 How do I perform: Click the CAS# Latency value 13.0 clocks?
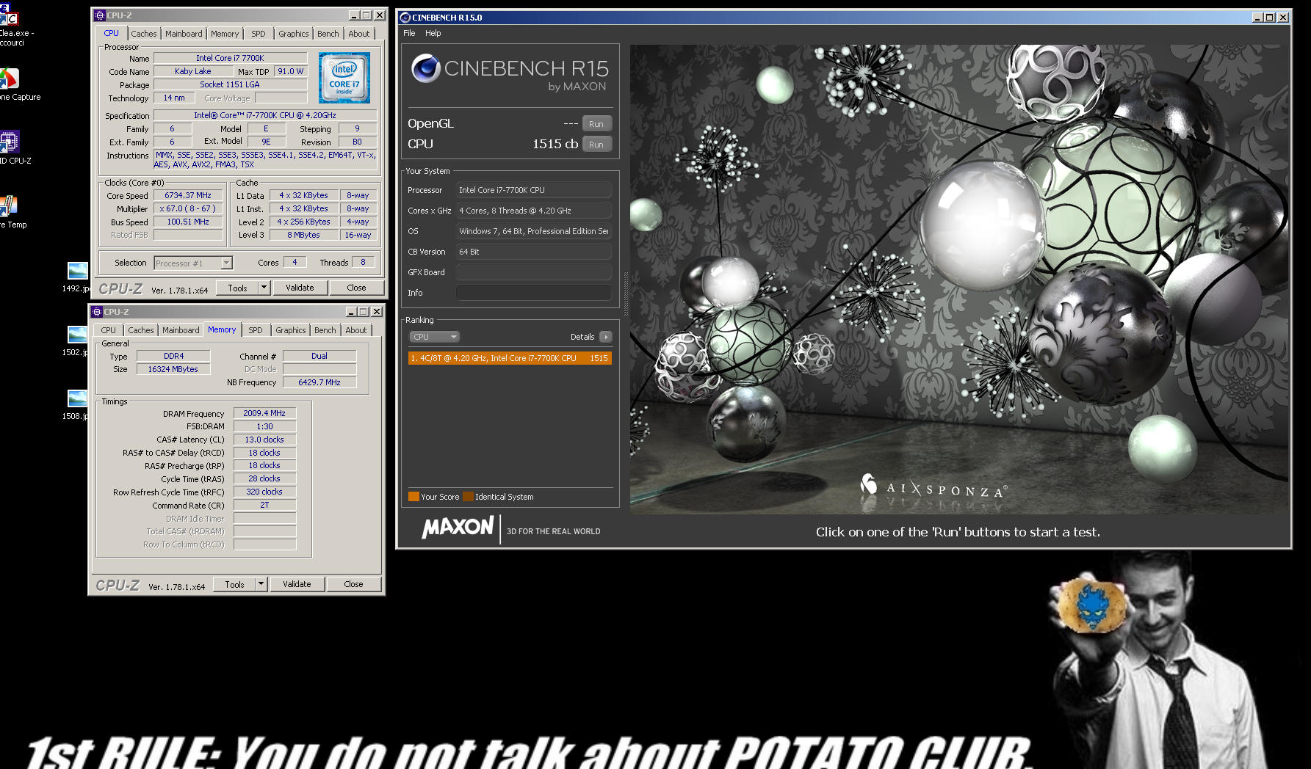[264, 440]
